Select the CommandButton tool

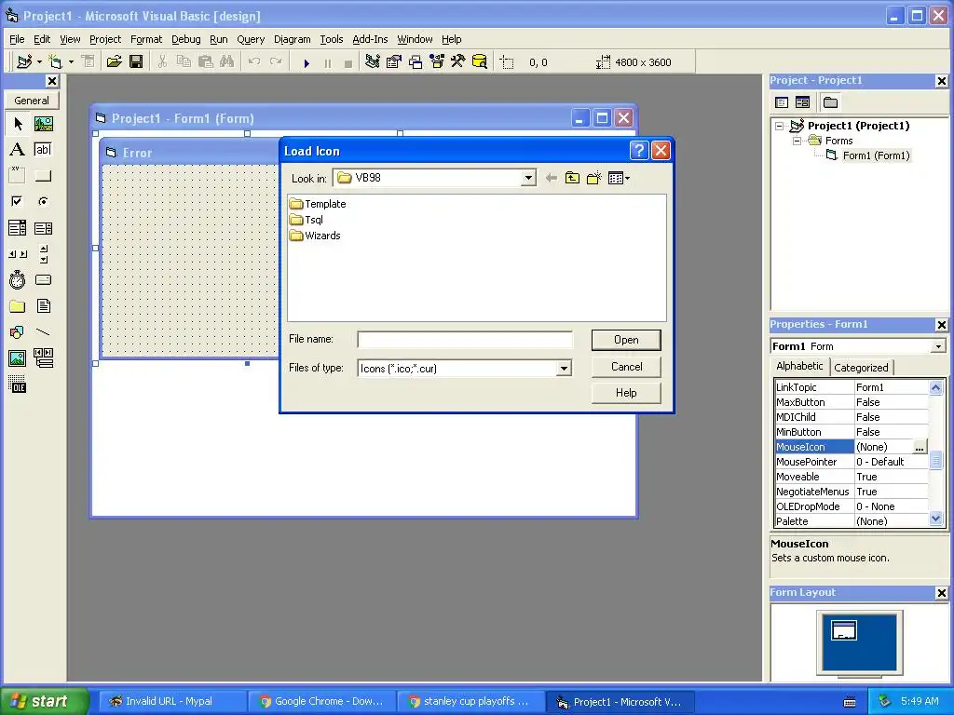click(43, 176)
